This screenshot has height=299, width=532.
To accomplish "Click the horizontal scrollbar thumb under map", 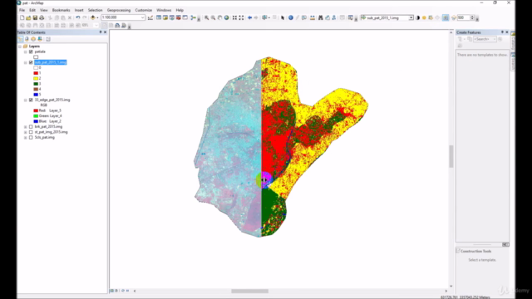I will click(x=249, y=291).
